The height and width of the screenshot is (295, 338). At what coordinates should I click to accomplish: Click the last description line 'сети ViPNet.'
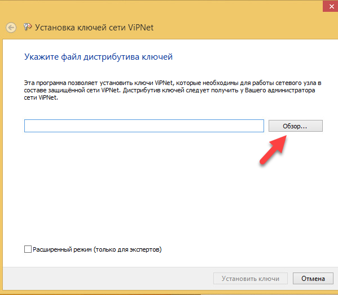(x=41, y=97)
